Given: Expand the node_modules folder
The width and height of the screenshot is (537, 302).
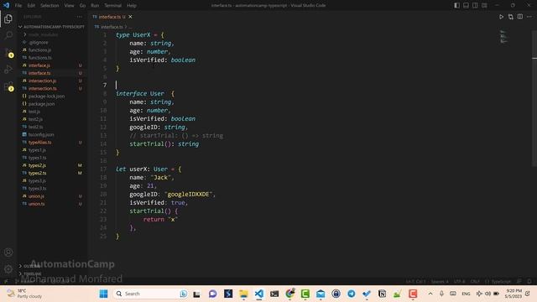Looking at the screenshot, I should (x=51, y=34).
